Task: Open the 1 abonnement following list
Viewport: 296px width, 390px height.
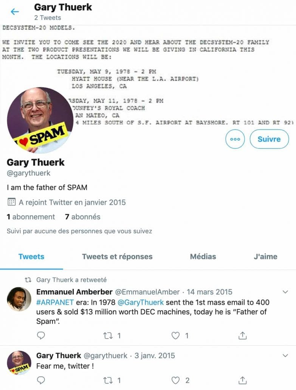Action: pyautogui.click(x=31, y=217)
